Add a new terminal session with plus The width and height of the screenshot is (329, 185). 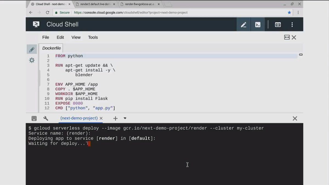pos(115,118)
